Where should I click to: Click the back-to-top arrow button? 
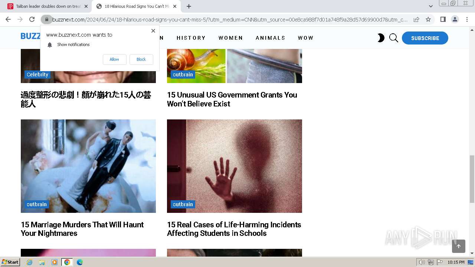459,246
